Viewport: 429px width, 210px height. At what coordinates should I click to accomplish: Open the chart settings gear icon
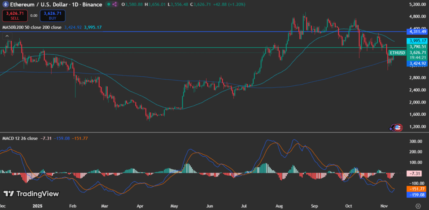click(417, 206)
